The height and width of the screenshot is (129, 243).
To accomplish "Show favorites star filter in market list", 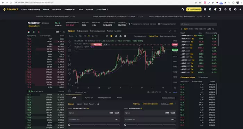I will (x=182, y=29).
